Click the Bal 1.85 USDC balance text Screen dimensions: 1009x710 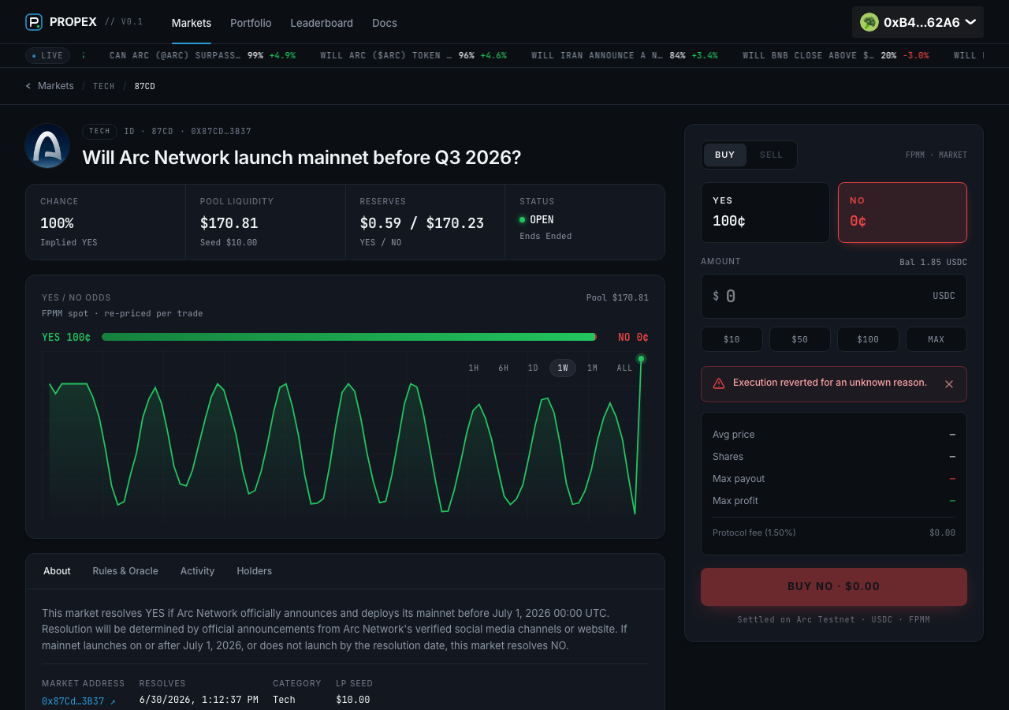click(933, 262)
